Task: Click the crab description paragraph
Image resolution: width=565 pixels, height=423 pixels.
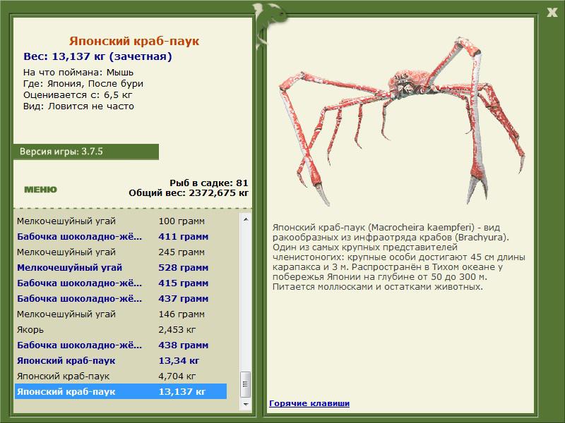Action: coord(398,257)
